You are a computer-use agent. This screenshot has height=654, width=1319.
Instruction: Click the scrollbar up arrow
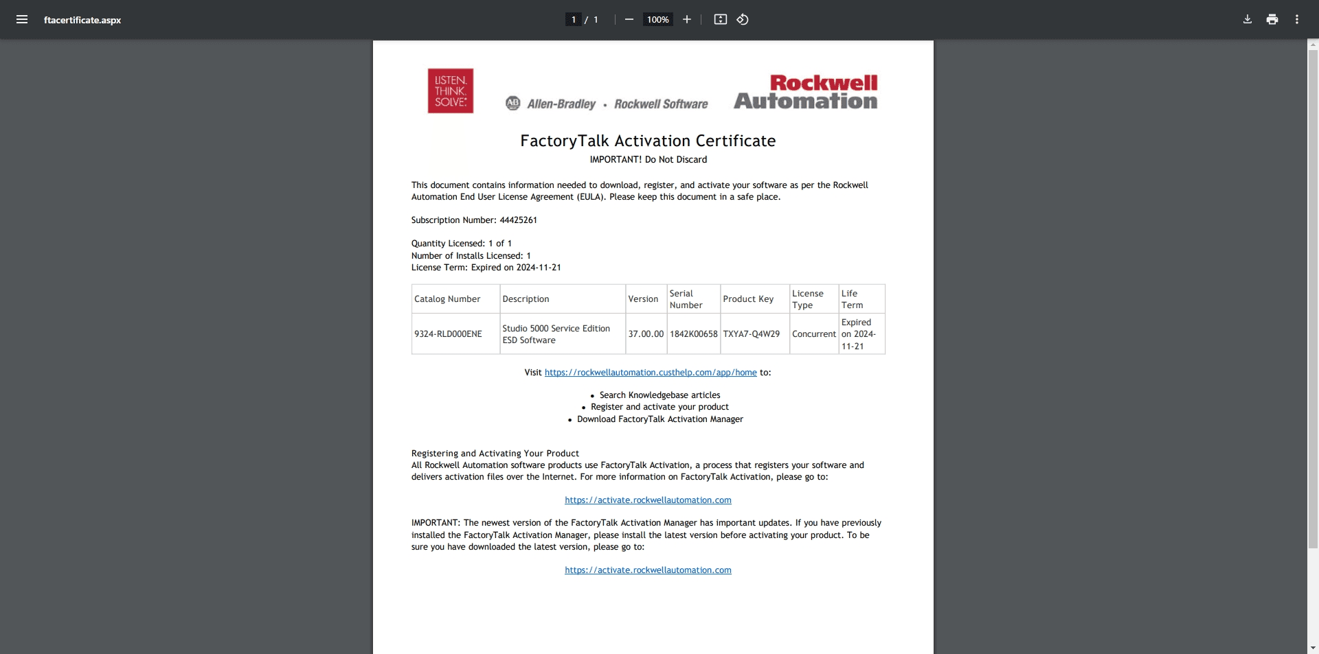1313,45
